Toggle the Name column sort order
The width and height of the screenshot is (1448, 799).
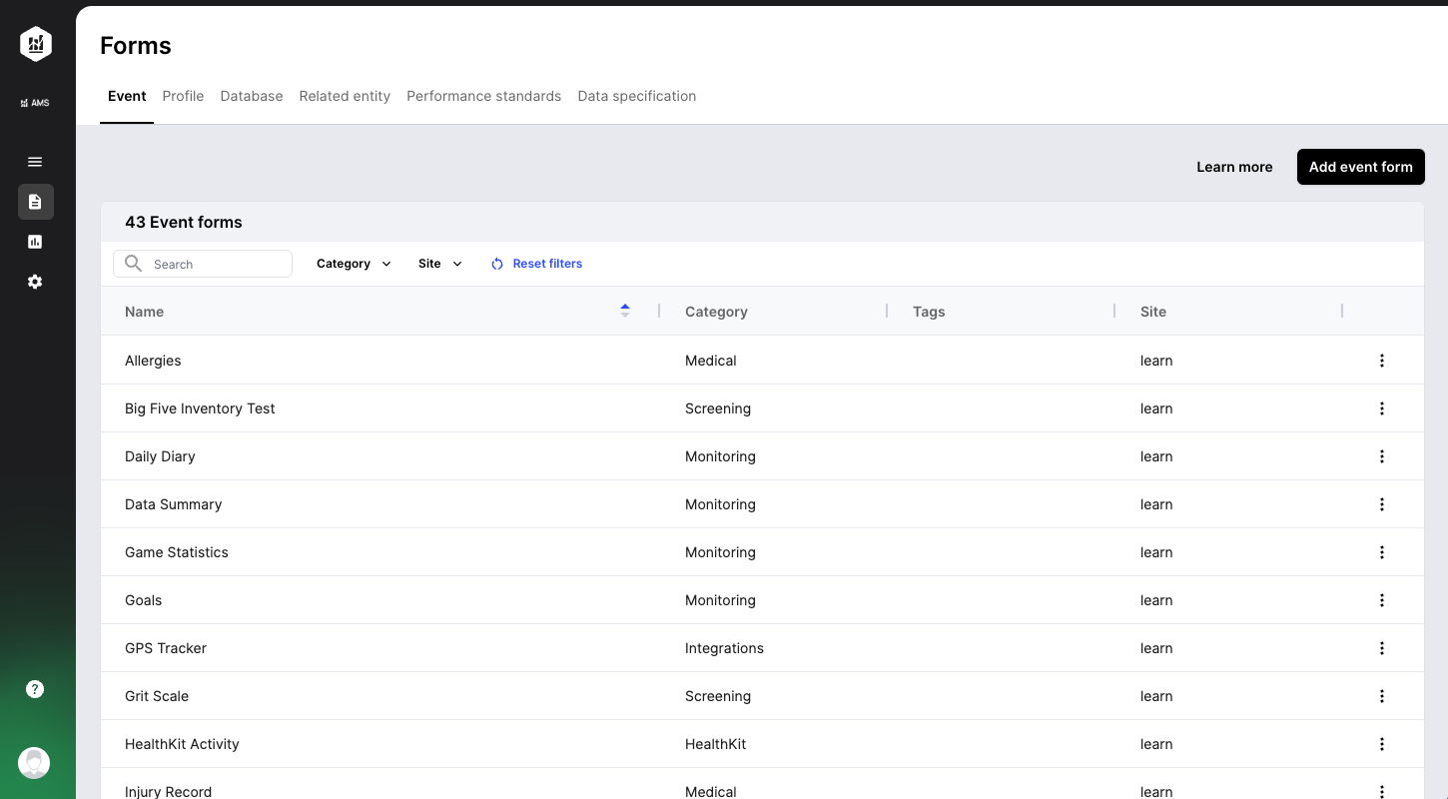point(625,311)
